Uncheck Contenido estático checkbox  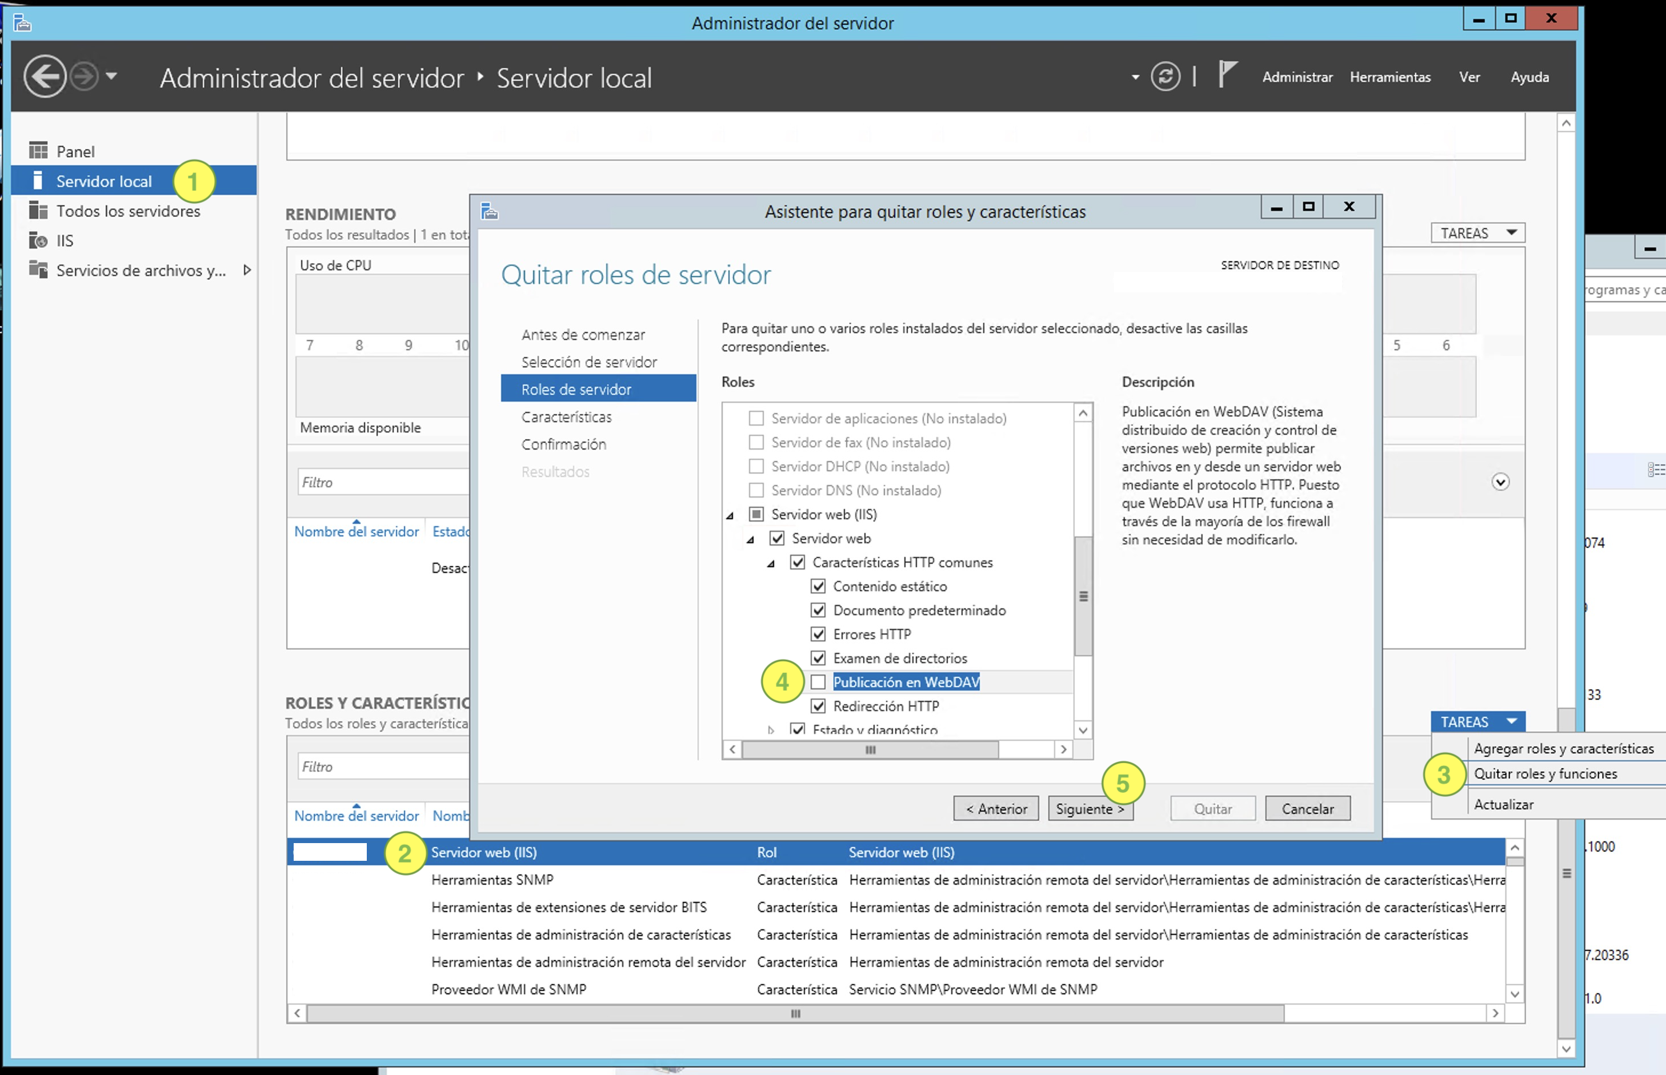(x=818, y=585)
